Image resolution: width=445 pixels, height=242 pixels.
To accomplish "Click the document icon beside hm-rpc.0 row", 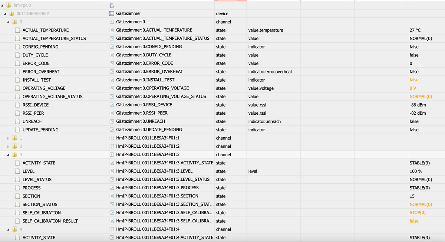I will [112, 5].
